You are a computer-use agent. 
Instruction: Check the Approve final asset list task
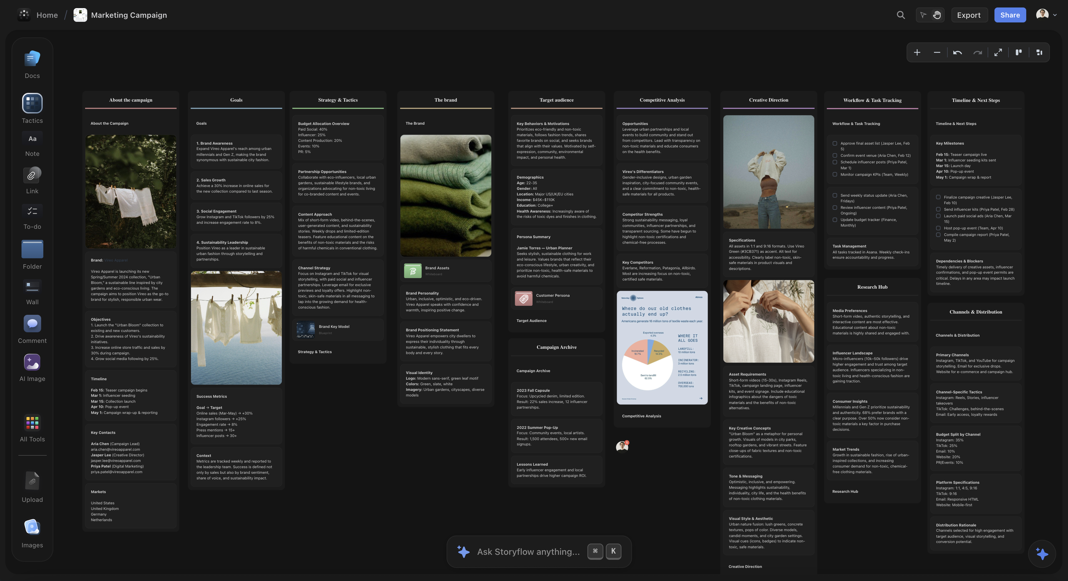coord(835,143)
